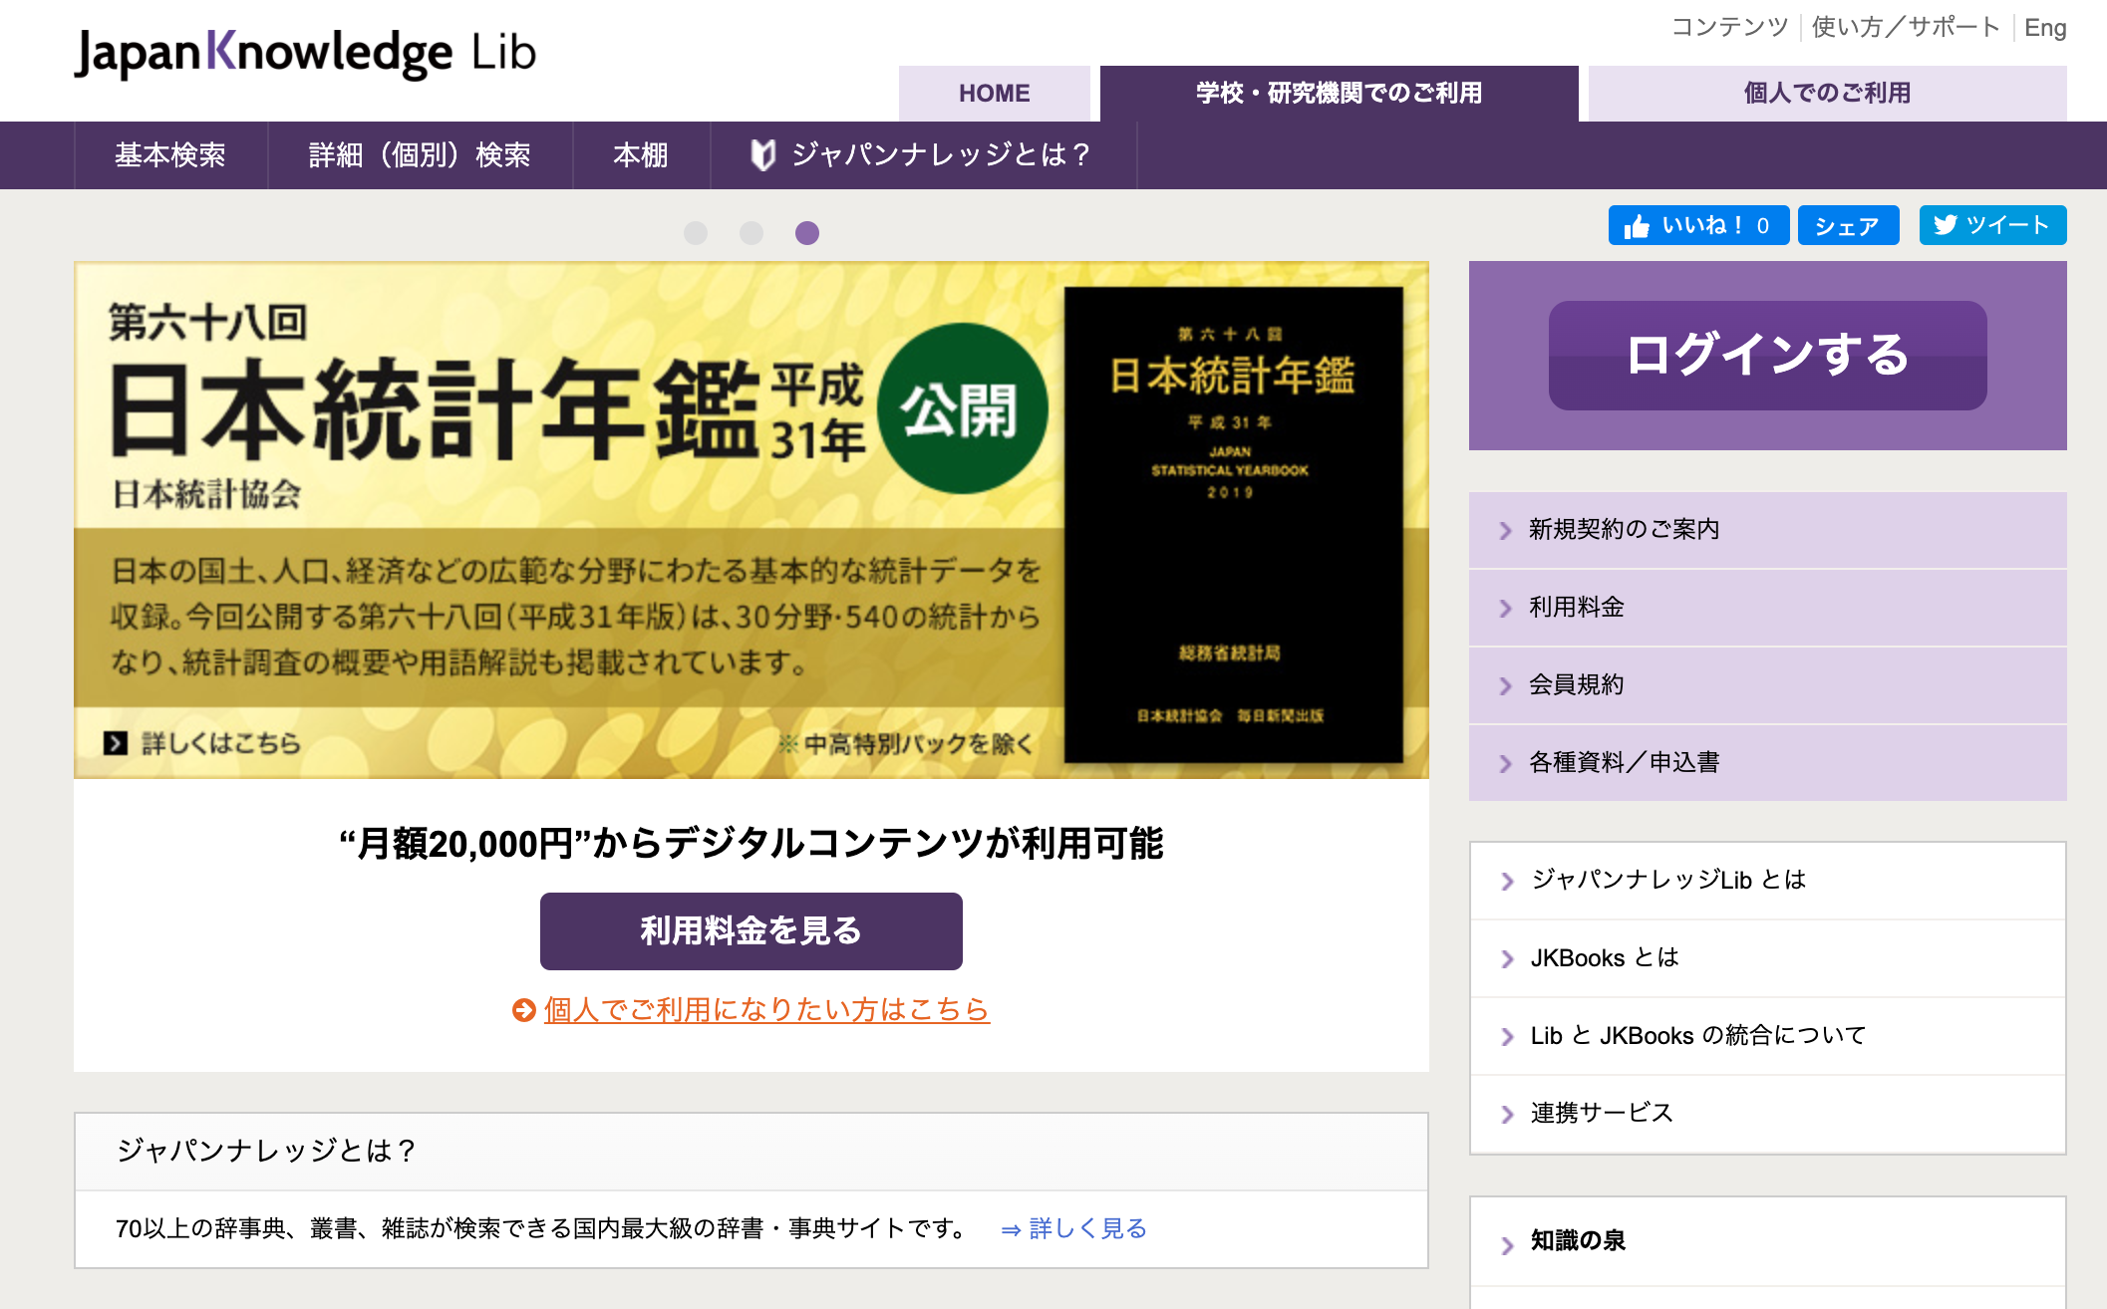Image resolution: width=2107 pixels, height=1309 pixels.
Task: Select the second carousel slide dot
Action: coord(752,233)
